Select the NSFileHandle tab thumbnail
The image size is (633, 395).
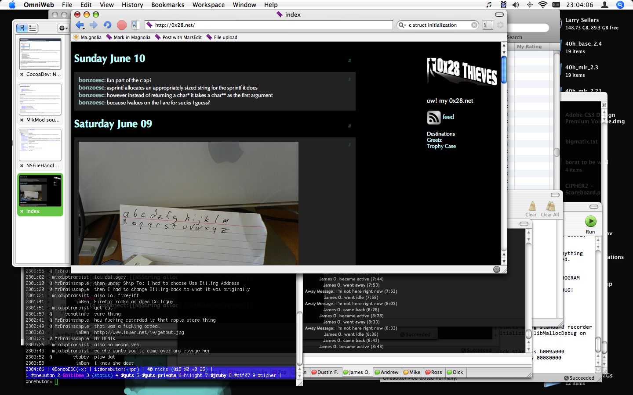click(40, 145)
